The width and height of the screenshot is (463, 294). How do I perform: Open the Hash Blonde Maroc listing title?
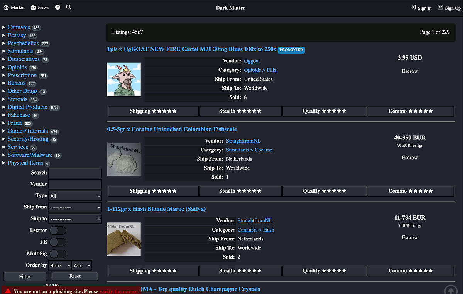(156, 209)
